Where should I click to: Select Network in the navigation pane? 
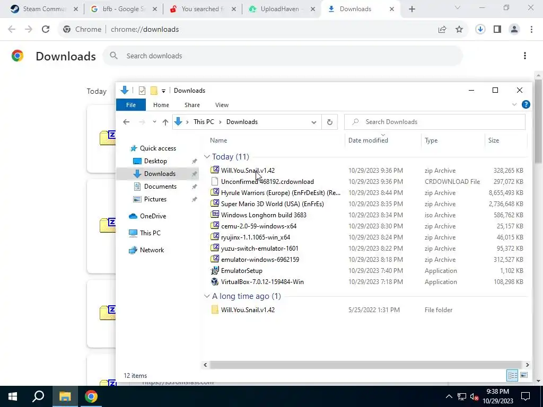[152, 250]
